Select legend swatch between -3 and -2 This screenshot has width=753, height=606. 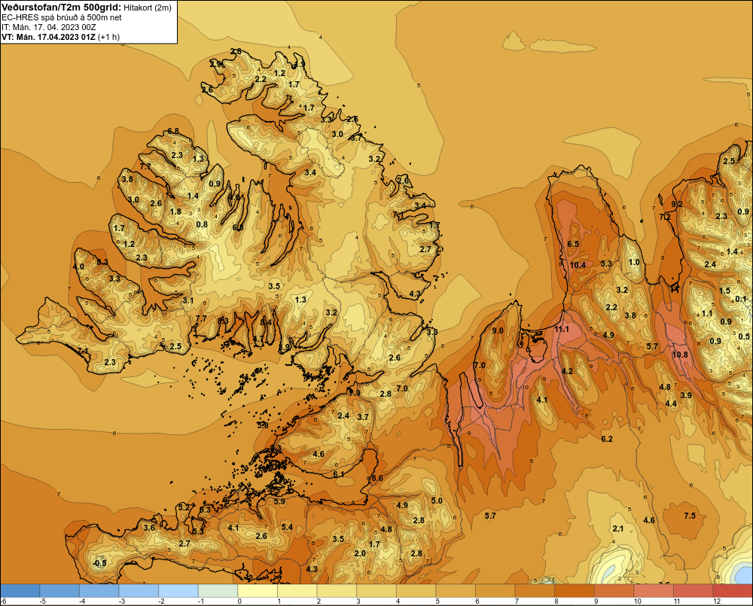pos(139,590)
